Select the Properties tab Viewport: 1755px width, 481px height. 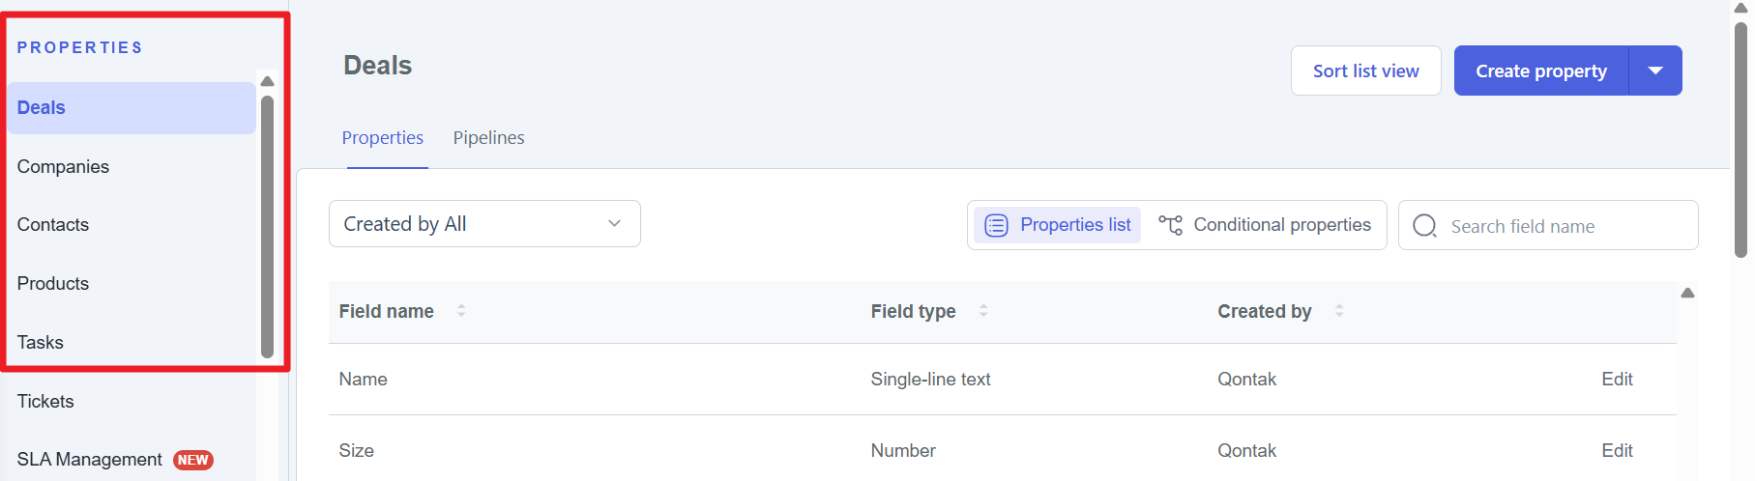point(383,138)
